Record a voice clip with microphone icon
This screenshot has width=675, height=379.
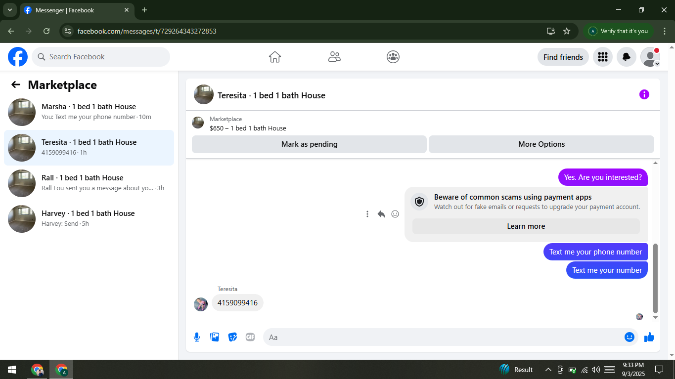tap(197, 337)
